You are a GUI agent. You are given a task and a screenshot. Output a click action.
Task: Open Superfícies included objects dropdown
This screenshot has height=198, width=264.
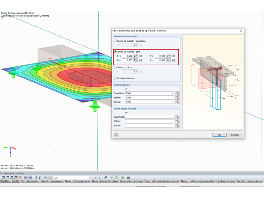click(172, 93)
